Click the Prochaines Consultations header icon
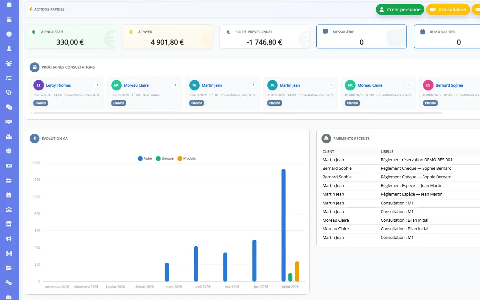 [34, 67]
